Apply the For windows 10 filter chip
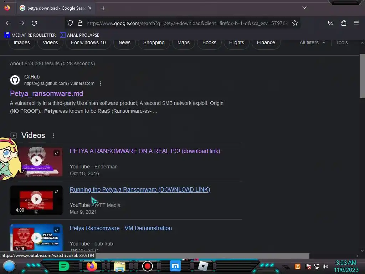365x274 pixels. pyautogui.click(x=88, y=43)
